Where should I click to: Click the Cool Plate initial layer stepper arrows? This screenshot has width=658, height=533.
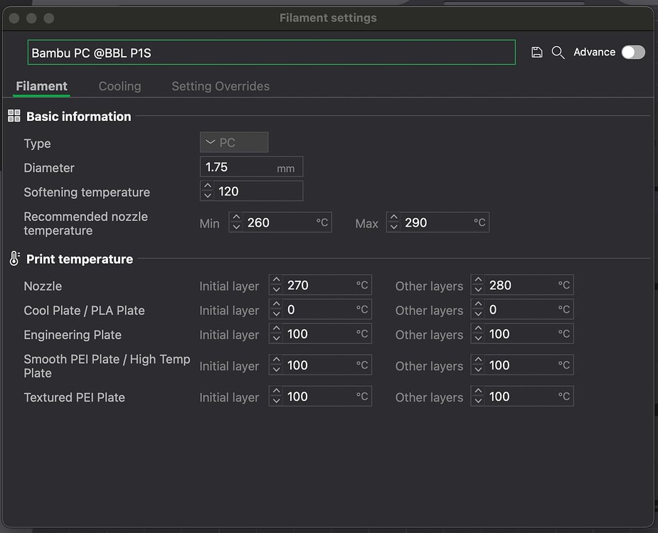[x=277, y=309]
